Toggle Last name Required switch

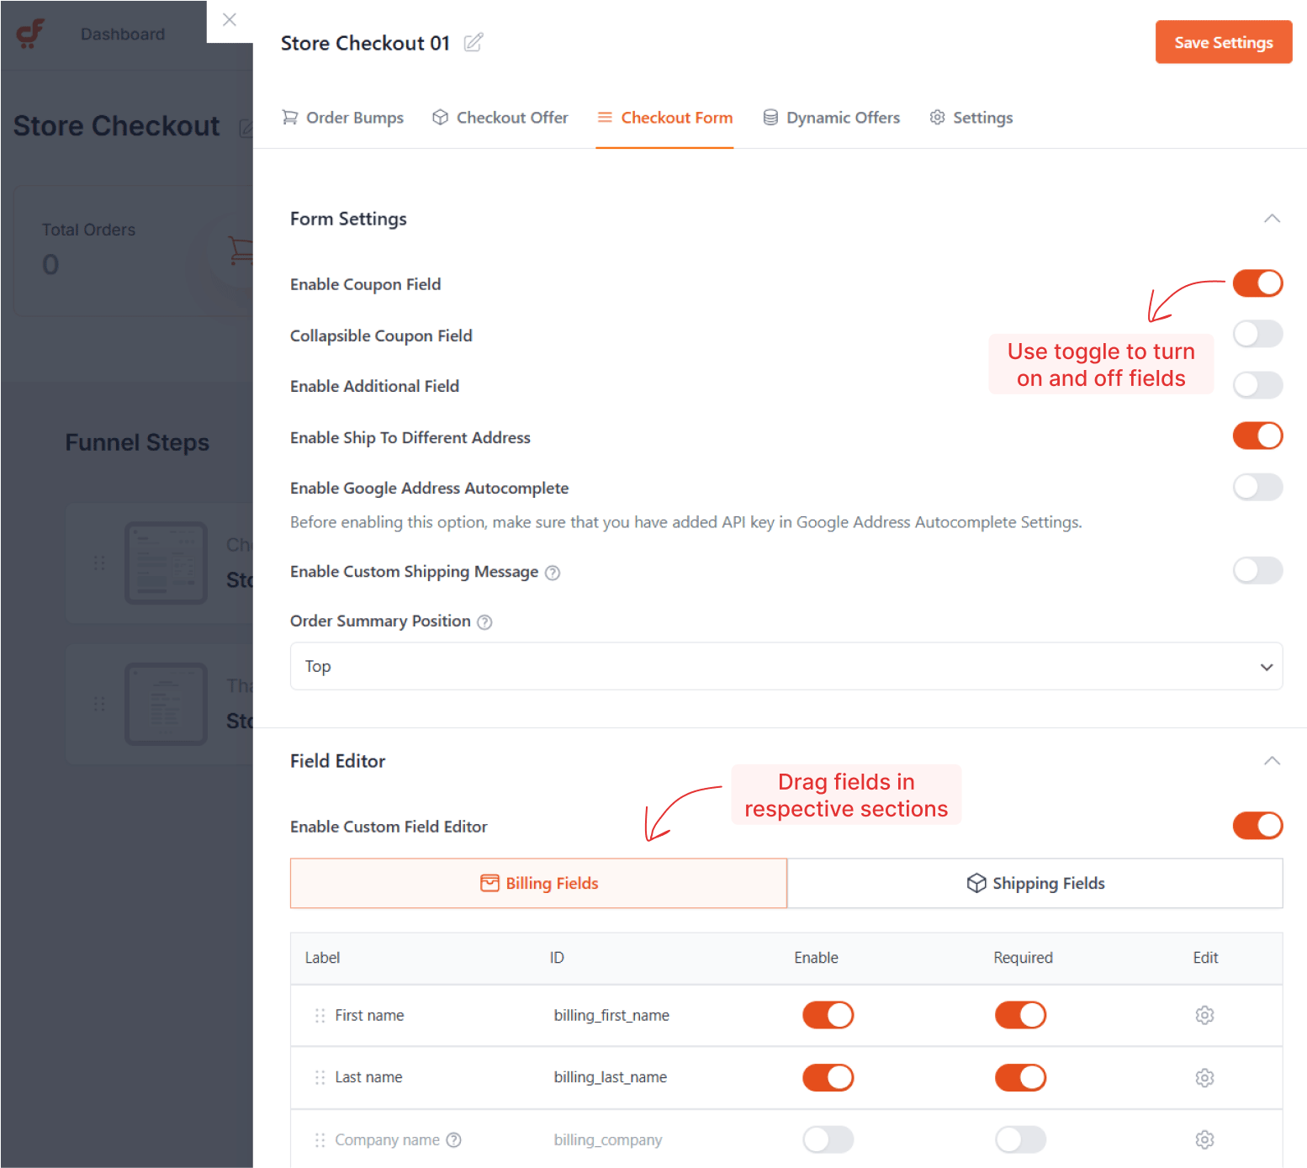coord(1020,1078)
